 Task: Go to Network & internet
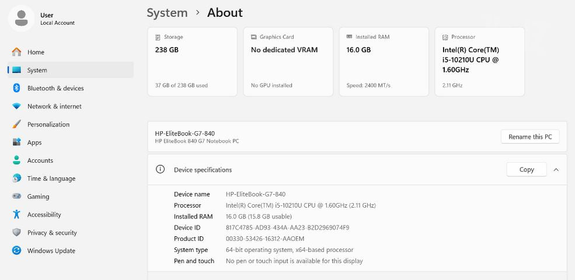coord(71,106)
